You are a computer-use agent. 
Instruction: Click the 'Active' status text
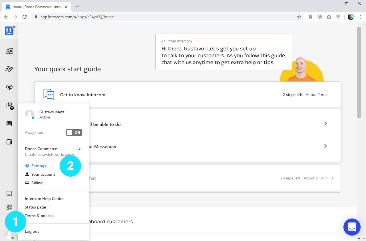tap(45, 117)
